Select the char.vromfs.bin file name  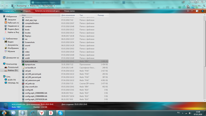point(31,87)
